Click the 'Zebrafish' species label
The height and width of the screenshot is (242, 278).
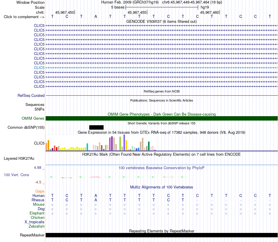[37, 226]
